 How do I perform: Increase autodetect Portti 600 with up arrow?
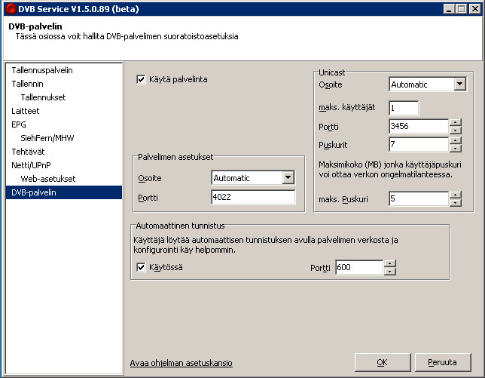[390, 263]
